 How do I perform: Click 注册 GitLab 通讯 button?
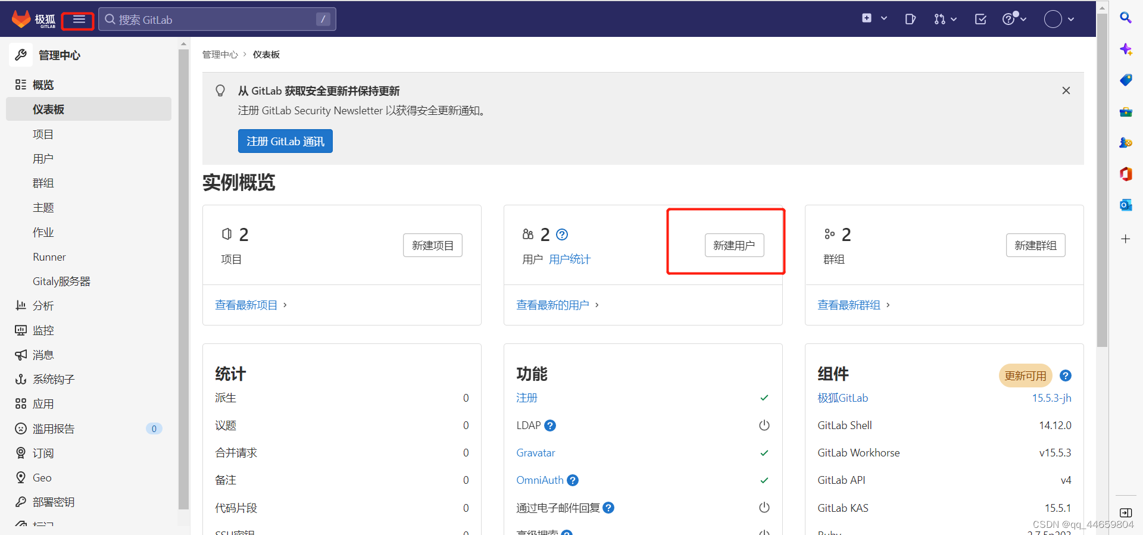click(285, 141)
